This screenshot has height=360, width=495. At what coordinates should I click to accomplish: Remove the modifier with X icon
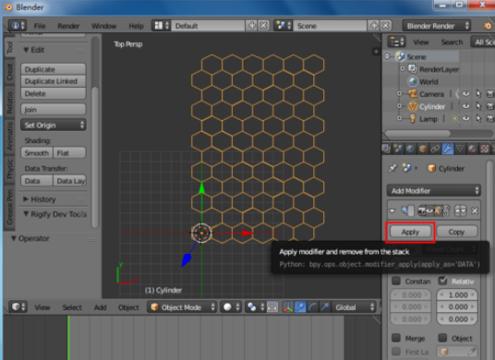475,210
